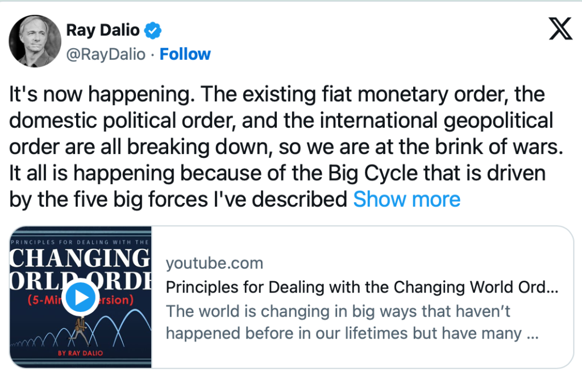The image size is (582, 375).
Task: Click the Ray Dalio display name
Action: 103,30
